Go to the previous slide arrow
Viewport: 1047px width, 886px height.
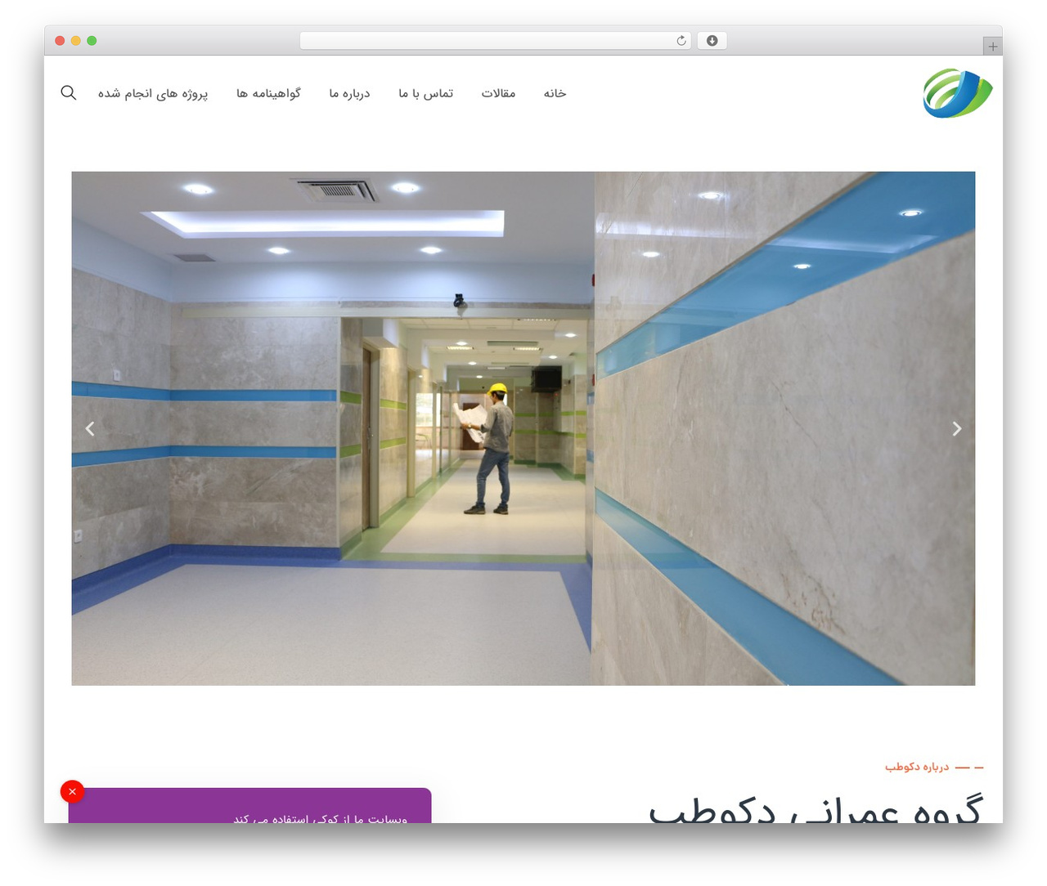pos(90,428)
